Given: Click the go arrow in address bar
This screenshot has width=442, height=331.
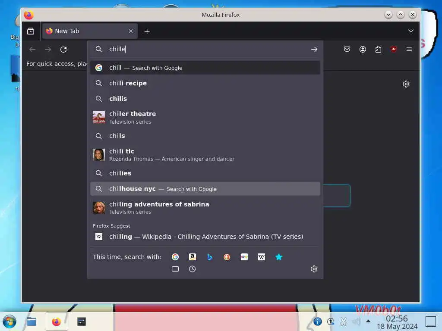Looking at the screenshot, I should tap(314, 49).
